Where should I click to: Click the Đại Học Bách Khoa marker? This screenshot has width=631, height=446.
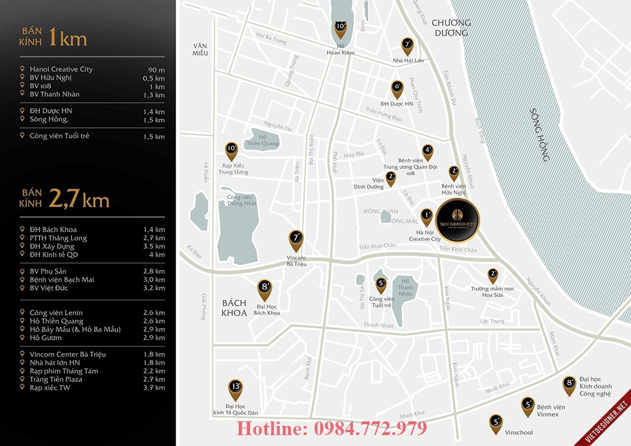[x=264, y=289]
